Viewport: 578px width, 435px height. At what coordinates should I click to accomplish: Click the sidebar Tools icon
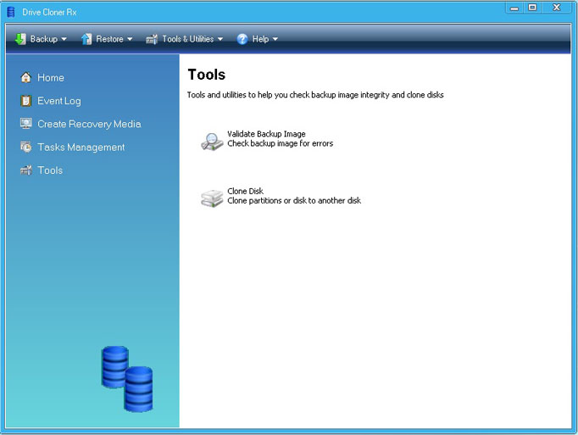tap(25, 170)
